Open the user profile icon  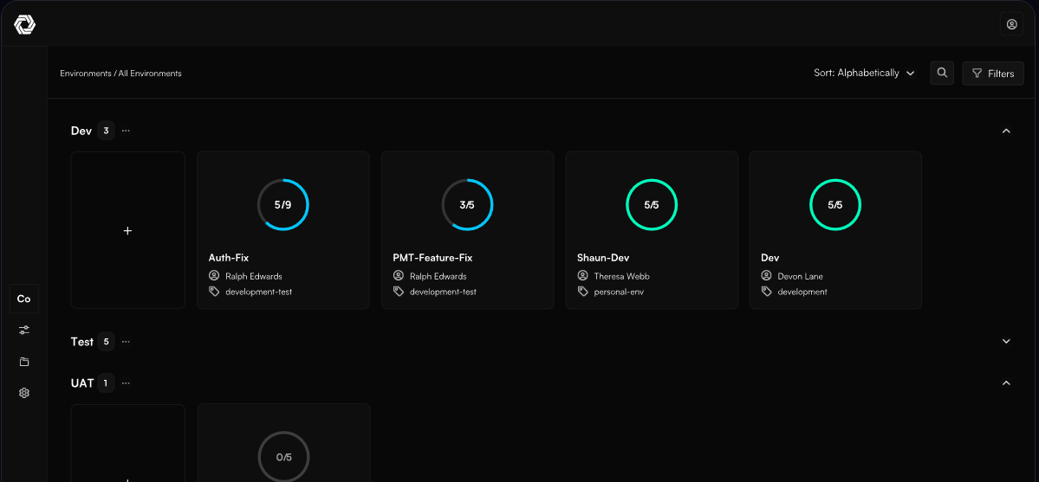1011,24
